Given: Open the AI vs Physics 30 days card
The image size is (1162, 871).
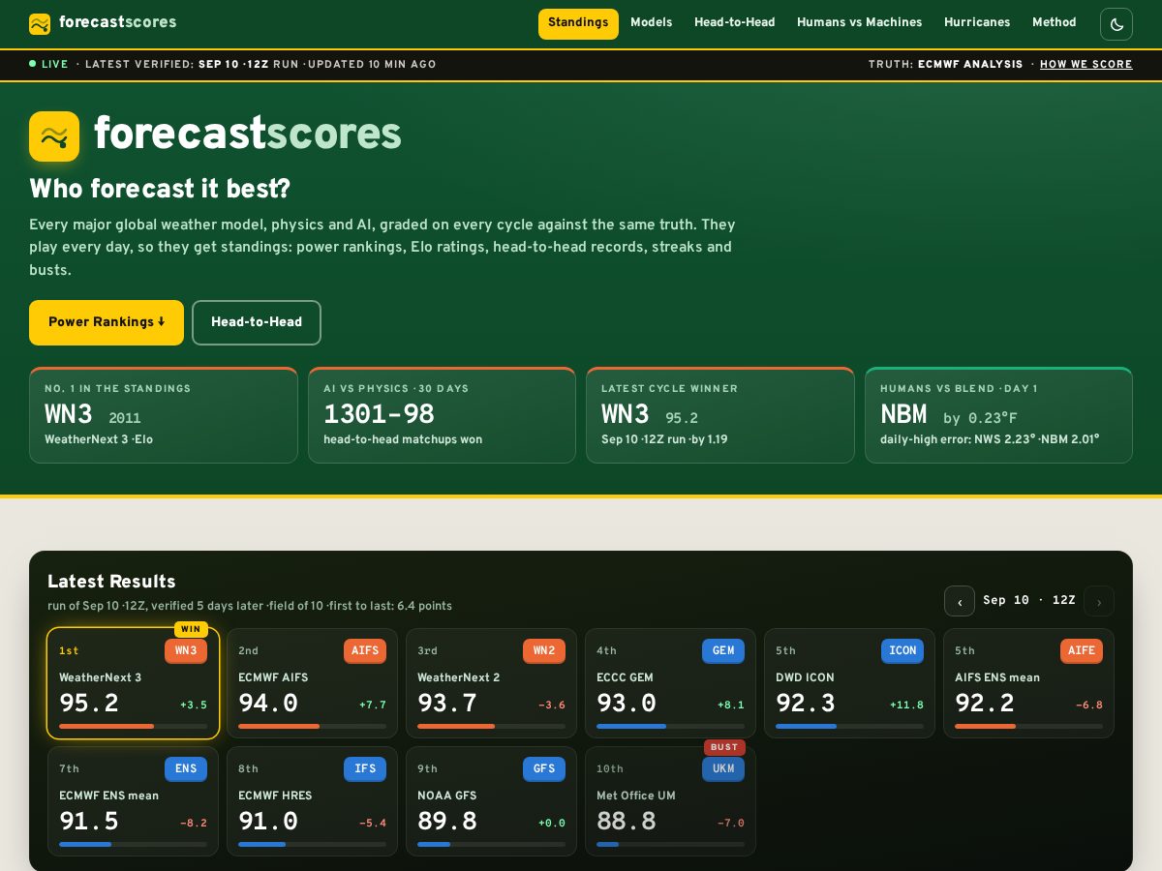Looking at the screenshot, I should (x=442, y=415).
